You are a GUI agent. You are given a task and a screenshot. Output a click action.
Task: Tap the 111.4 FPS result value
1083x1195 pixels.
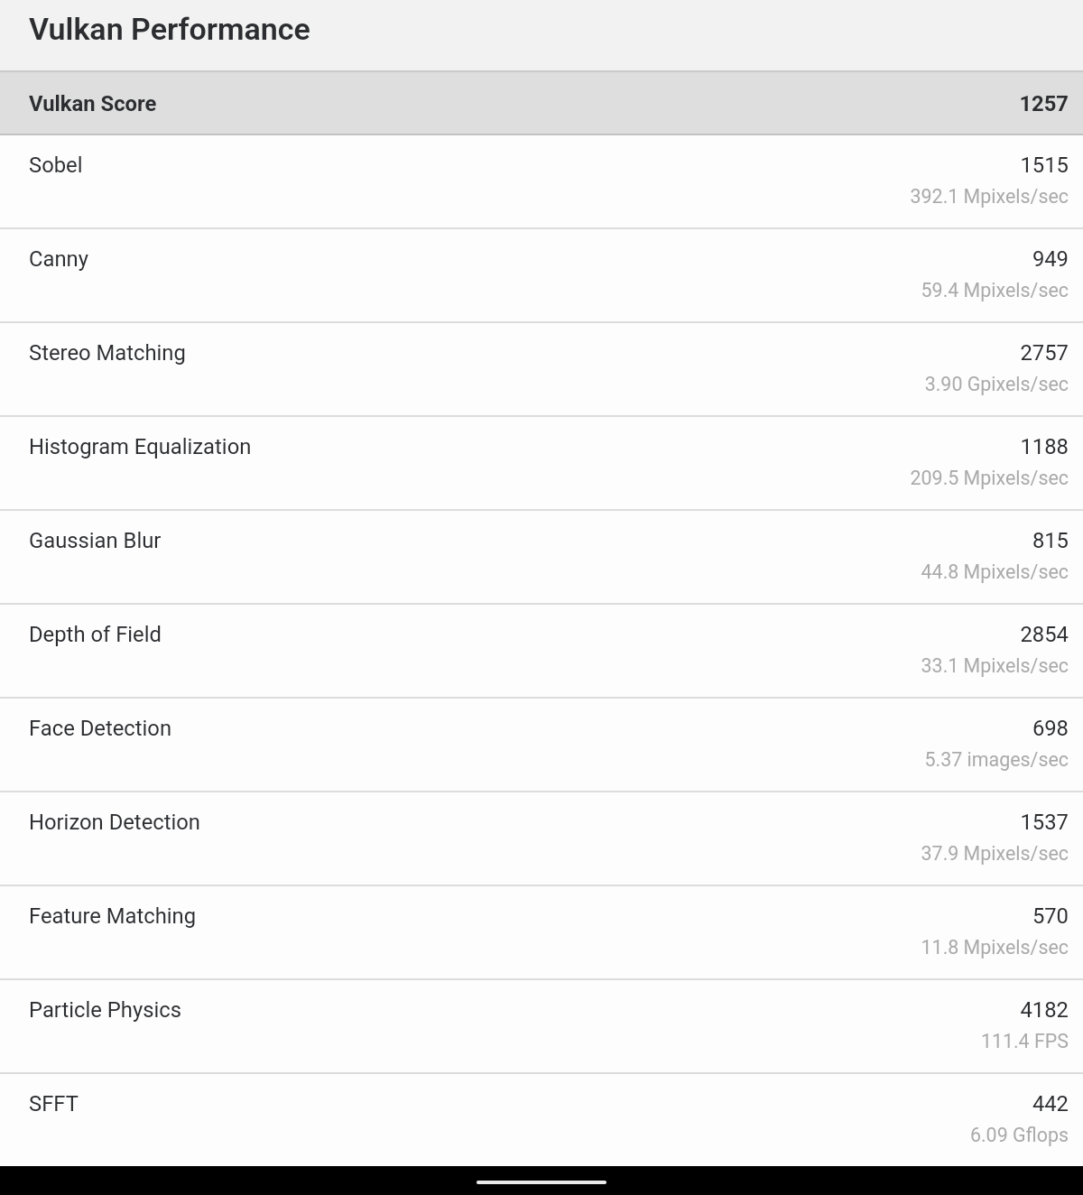(1024, 1041)
